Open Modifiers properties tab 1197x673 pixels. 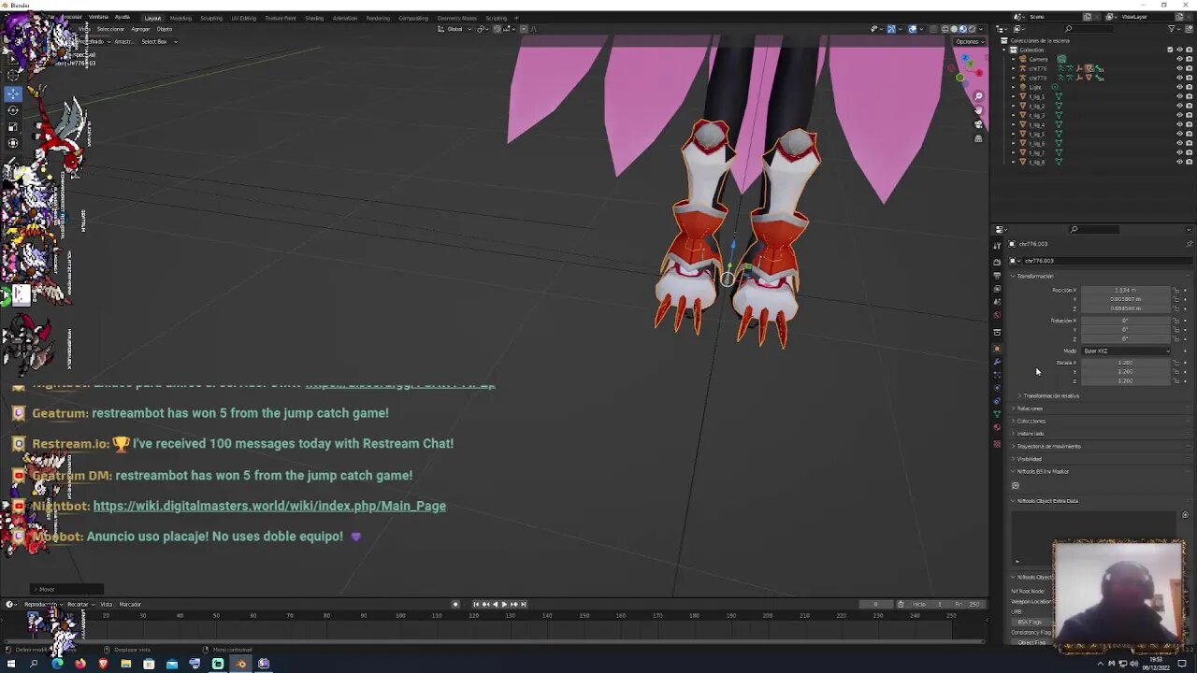[x=997, y=362]
